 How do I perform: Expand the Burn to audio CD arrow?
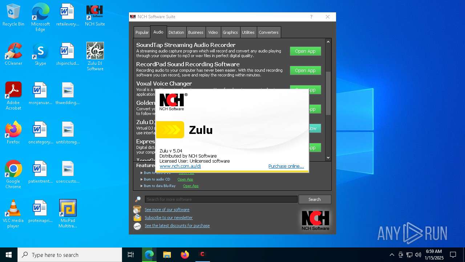tap(142, 179)
